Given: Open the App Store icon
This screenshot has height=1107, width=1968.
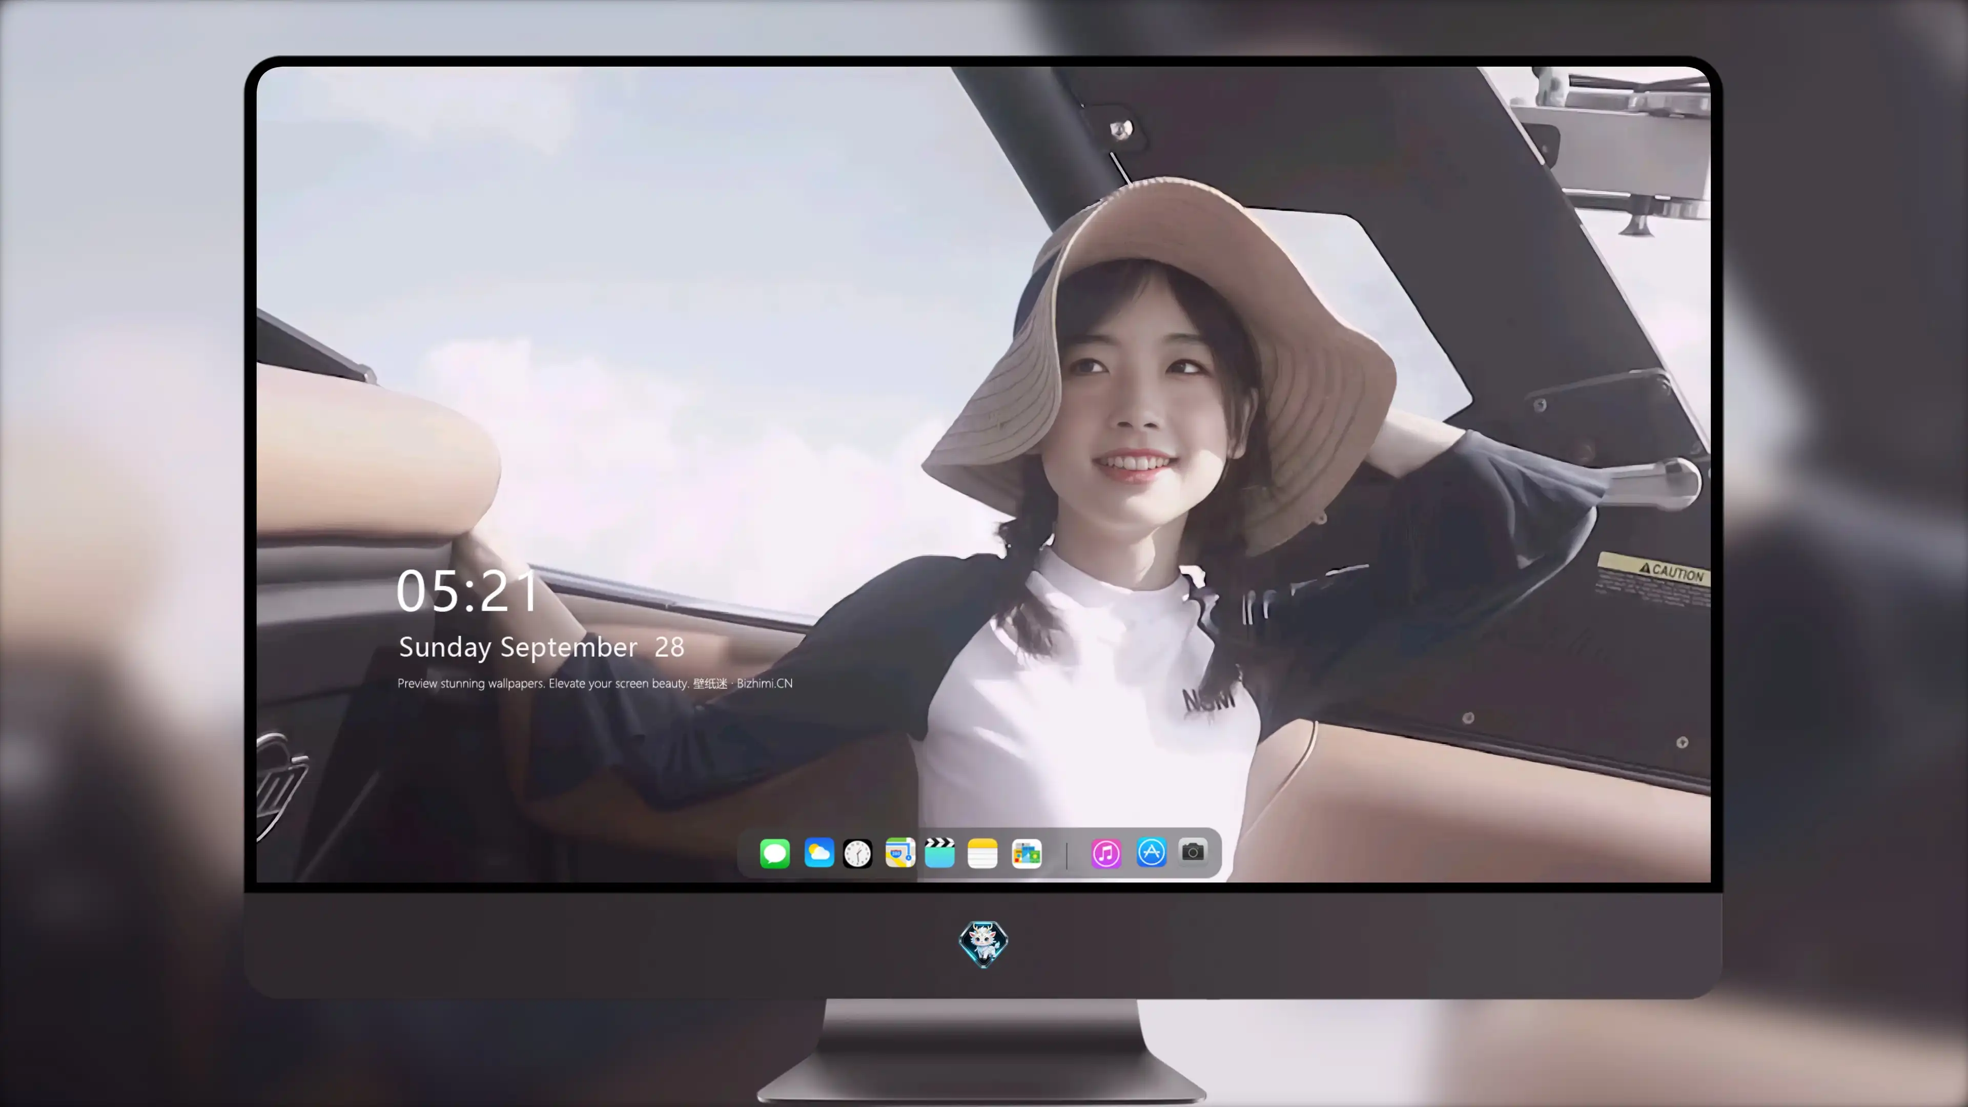Looking at the screenshot, I should [x=1151, y=853].
